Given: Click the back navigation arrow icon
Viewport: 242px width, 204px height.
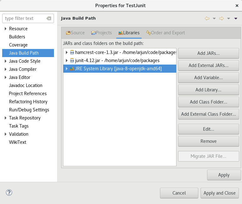Looking at the screenshot, I should 207,18.
